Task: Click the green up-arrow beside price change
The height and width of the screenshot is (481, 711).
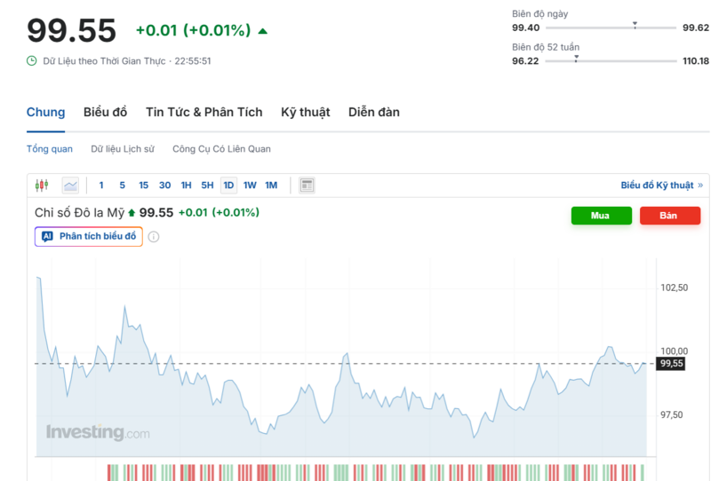Action: pos(262,31)
